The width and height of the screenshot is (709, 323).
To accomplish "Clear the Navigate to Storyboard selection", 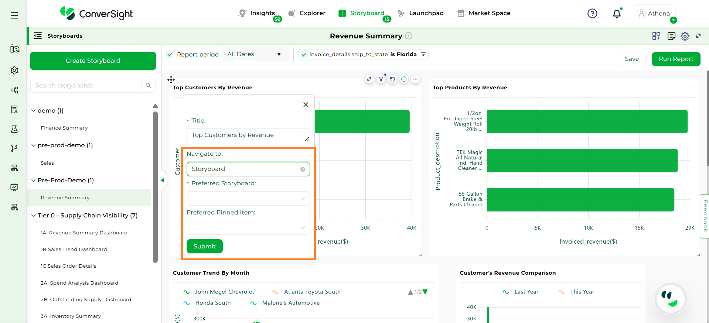I will click(303, 169).
